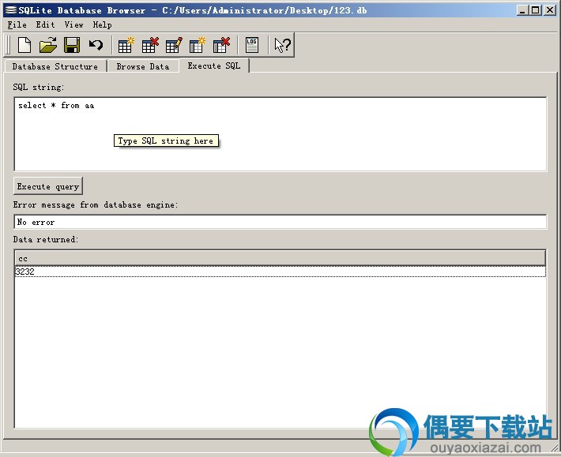Click the Create Table icon
The width and height of the screenshot is (561, 457).
(x=126, y=45)
